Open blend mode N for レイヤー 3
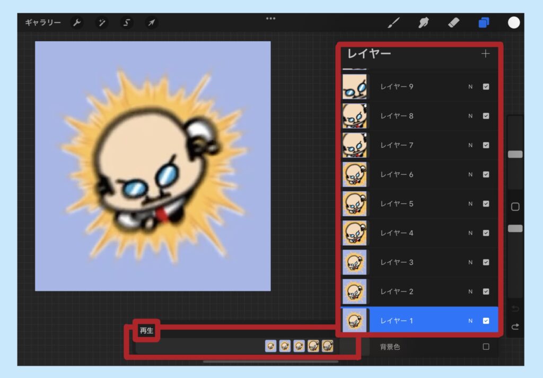 (470, 262)
